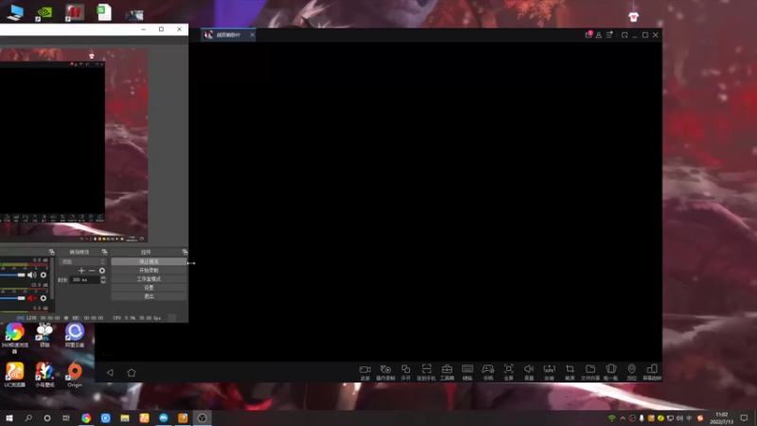Open transition properties gear icon
This screenshot has width=757, height=426.
pyautogui.click(x=102, y=271)
